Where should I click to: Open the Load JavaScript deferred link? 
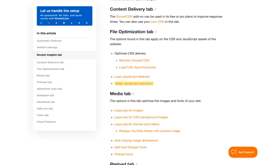click(132, 77)
